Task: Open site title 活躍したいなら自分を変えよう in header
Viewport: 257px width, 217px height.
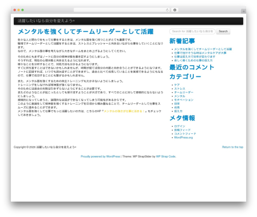Action: click(x=46, y=21)
